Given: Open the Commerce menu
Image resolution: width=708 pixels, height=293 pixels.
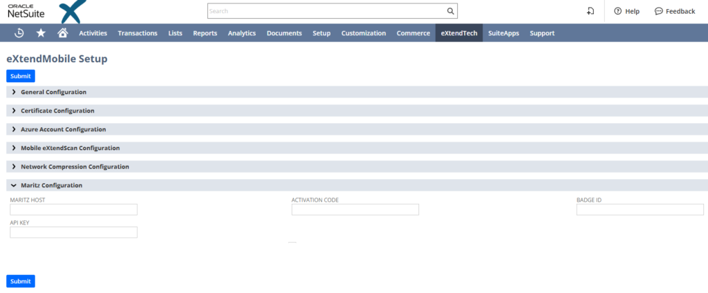Looking at the screenshot, I should pyautogui.click(x=413, y=33).
